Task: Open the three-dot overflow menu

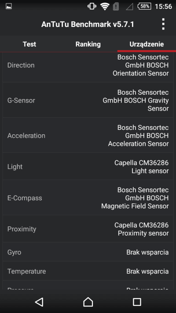Action: point(163,24)
